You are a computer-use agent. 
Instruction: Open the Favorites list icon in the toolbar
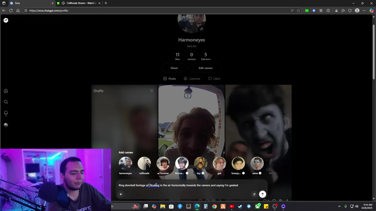343,11
